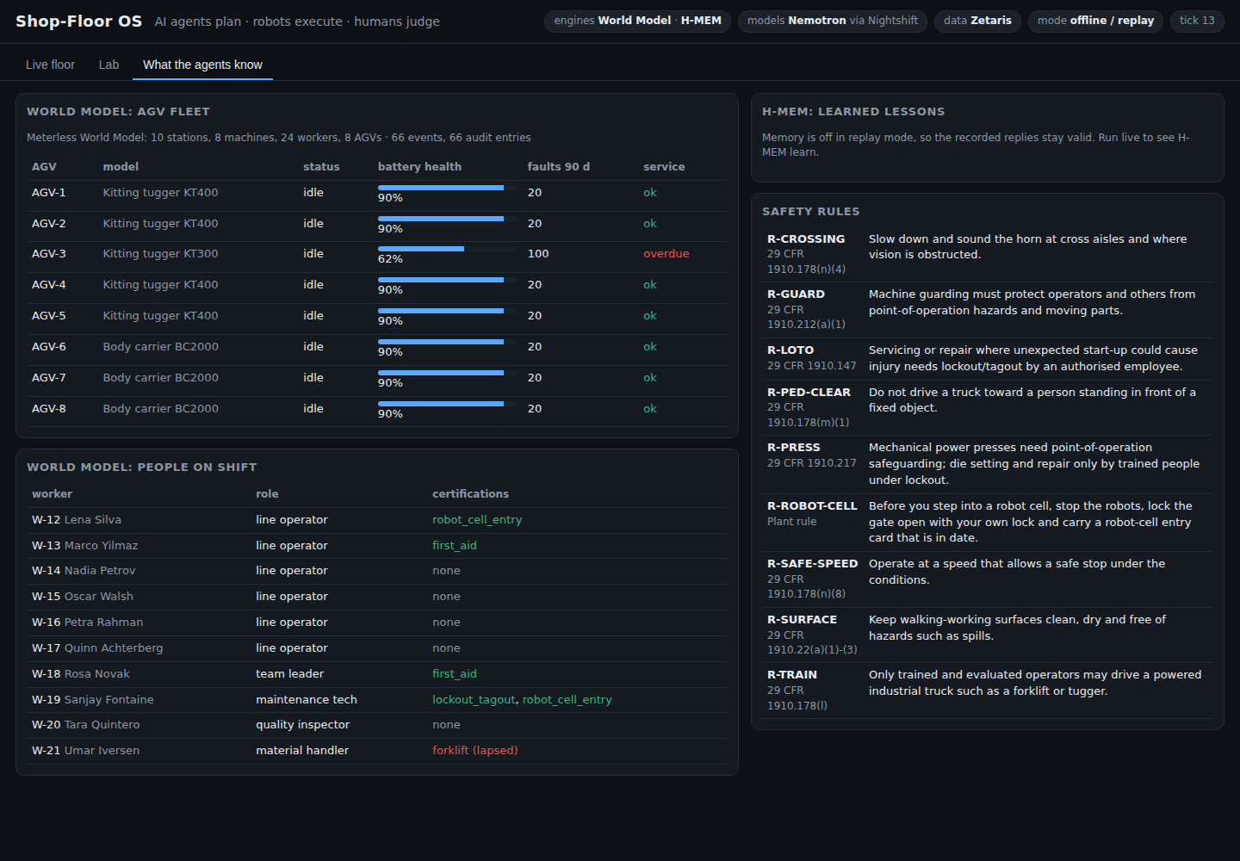The image size is (1240, 861).
Task: Click first_aid certification for Marco Yilmaz
Action: coord(454,546)
